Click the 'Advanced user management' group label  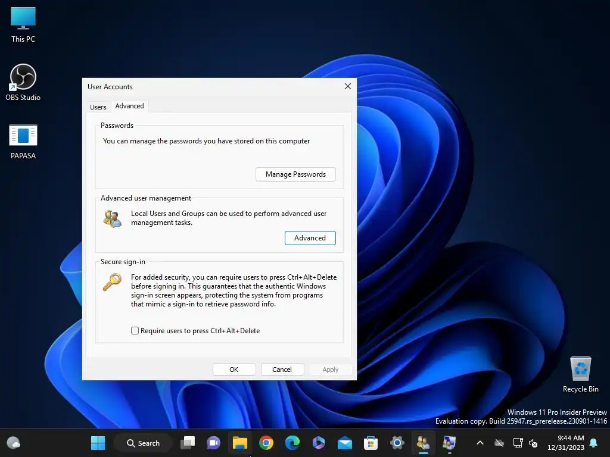coord(146,198)
